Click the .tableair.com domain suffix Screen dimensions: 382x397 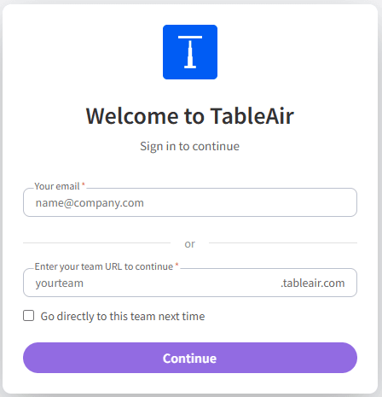click(313, 283)
